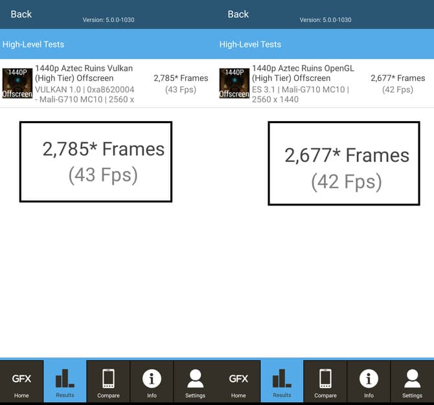The image size is (434, 405).
Task: Open Settings tab in the right panel
Action: click(x=412, y=382)
